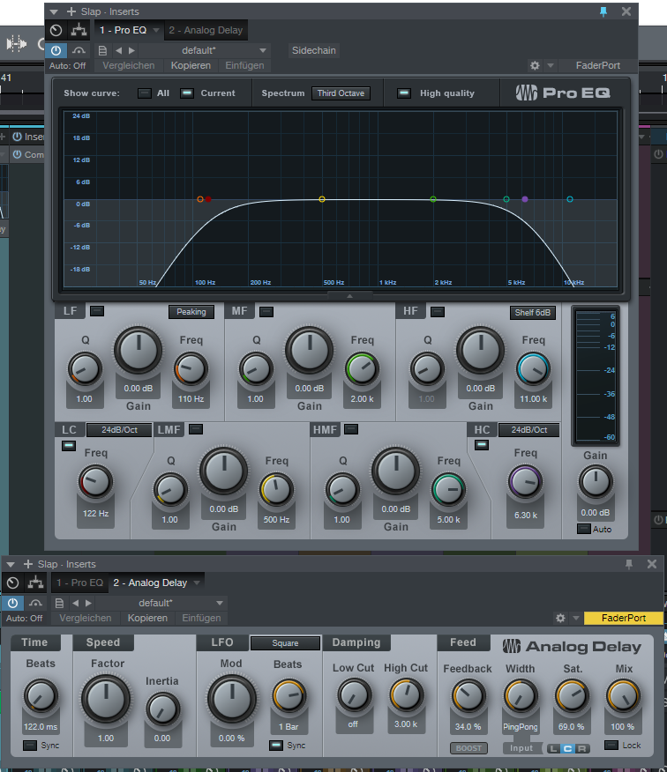
Task: Open Slap Inserts menu arrow in Pro EQ window
Action: coord(54,11)
